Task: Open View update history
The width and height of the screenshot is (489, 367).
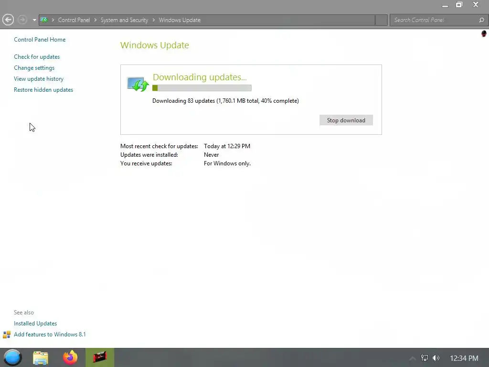Action: [39, 79]
